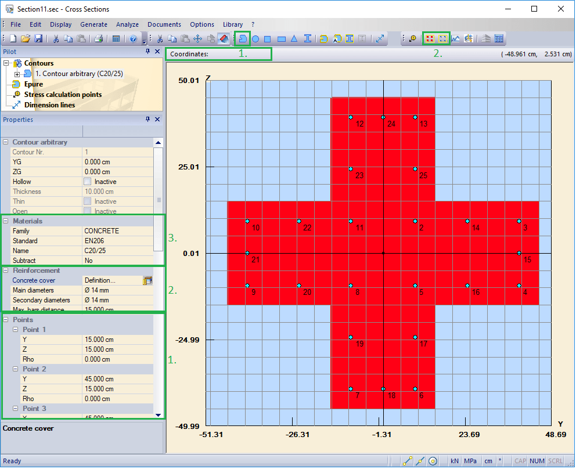
Task: Click the Save file icon
Action: click(38, 39)
